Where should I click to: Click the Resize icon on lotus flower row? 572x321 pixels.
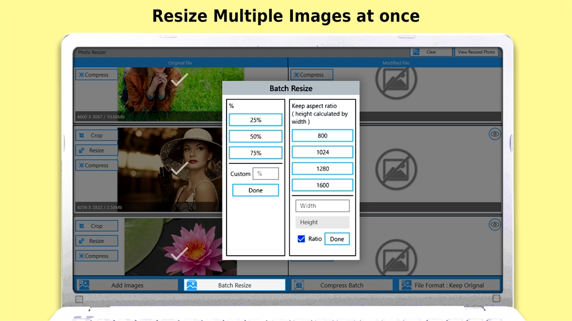tap(82, 241)
